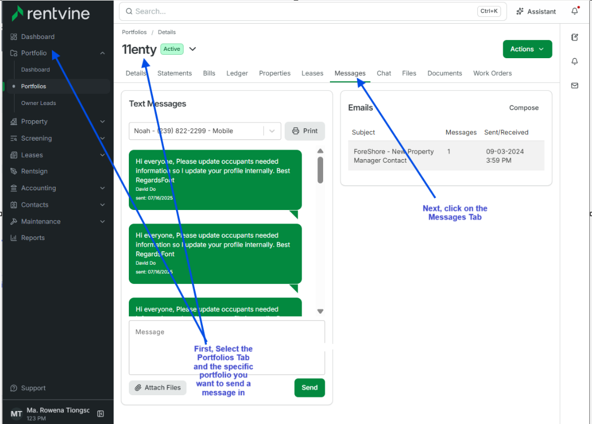
Task: Open notifications bell in top bar
Action: point(574,11)
